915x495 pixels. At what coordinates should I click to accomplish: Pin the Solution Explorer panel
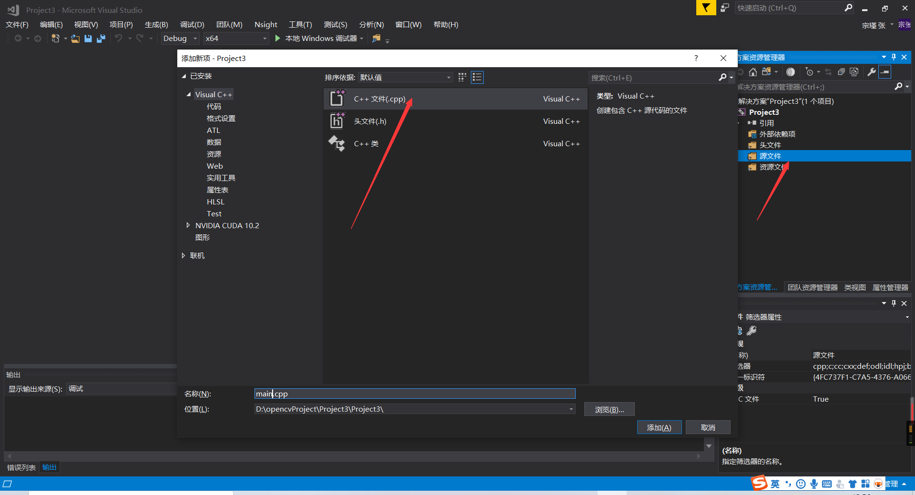coord(894,57)
